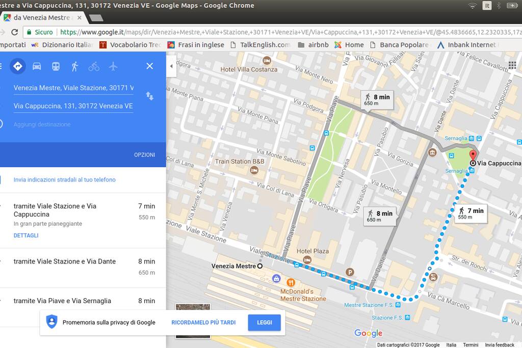Edit destination Via Cappuccina 131 field
The width and height of the screenshot is (522, 348).
click(73, 106)
